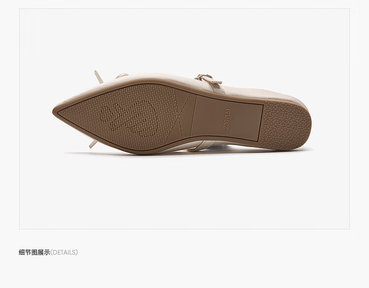Click the diagonal line pattern on the midsole
The height and width of the screenshot is (288, 369).
[183, 117]
